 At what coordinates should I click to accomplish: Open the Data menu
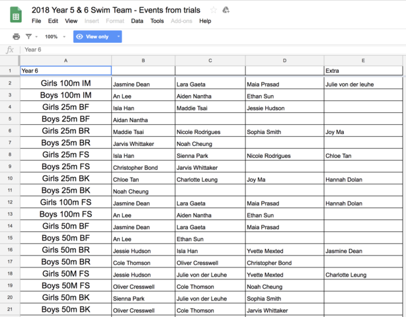point(137,21)
